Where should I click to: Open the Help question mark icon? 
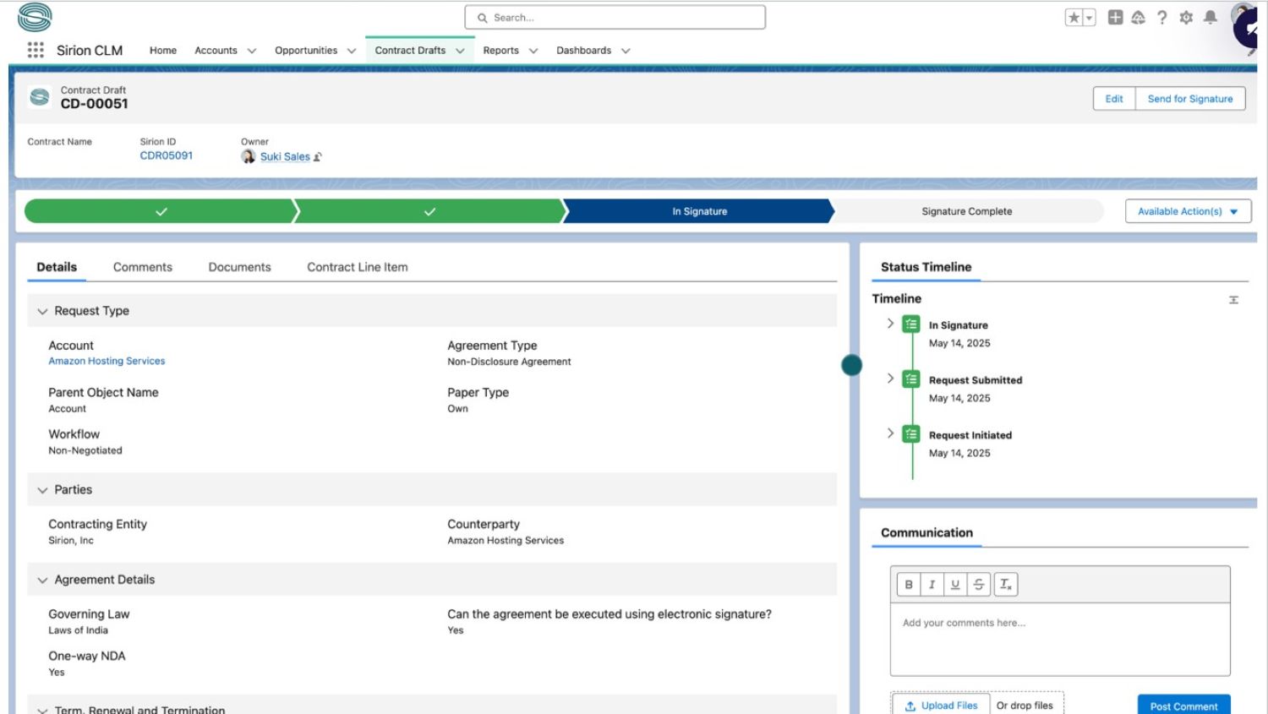1162,18
